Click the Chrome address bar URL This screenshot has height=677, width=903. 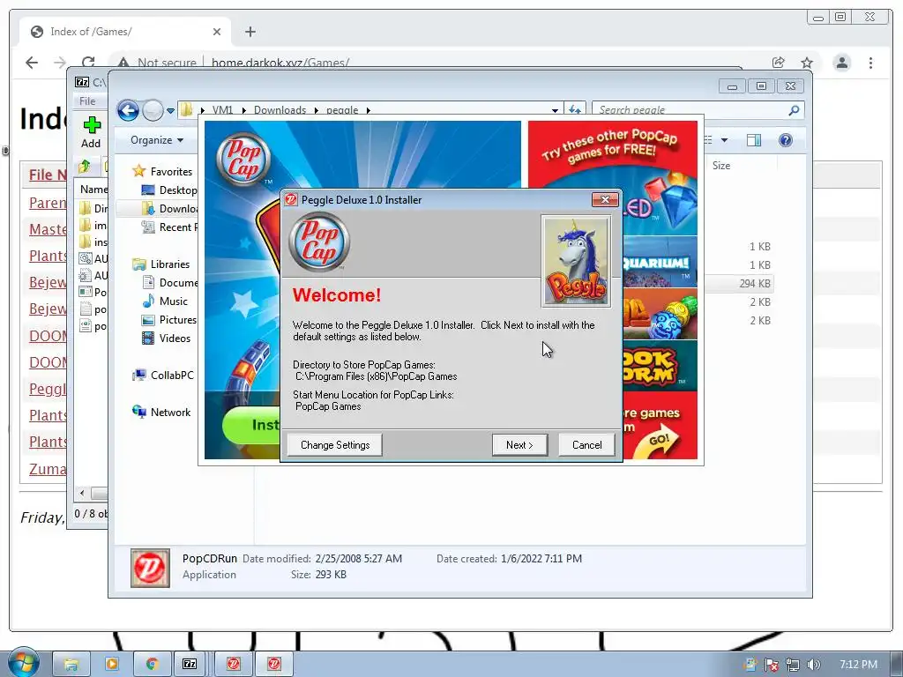click(x=280, y=63)
